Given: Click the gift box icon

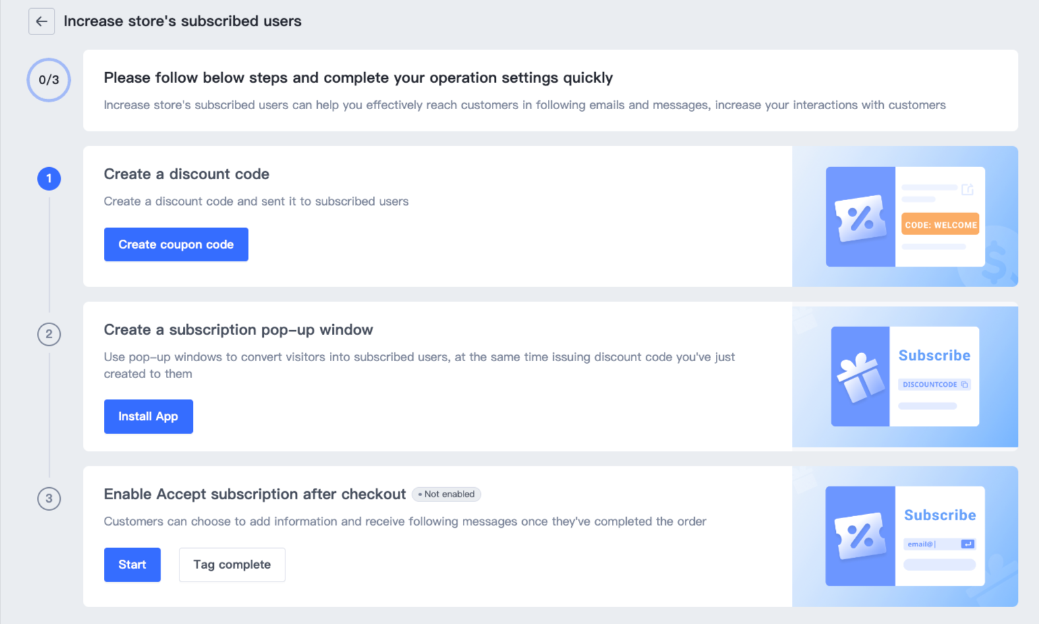Looking at the screenshot, I should (860, 377).
